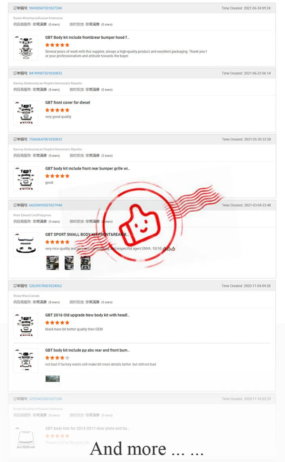Open order number 75060647001020833 link
This screenshot has width=285, height=462.
coord(45,139)
